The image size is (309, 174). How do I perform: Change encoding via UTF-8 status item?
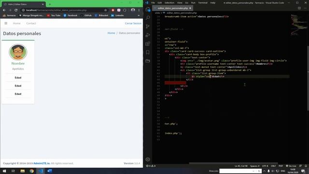point(265,166)
